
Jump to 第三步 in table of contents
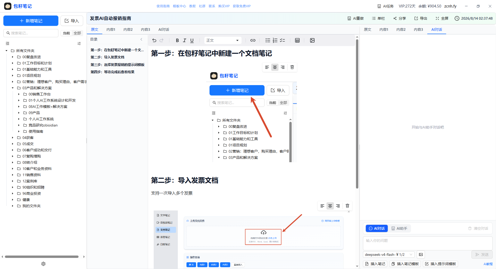(x=118, y=65)
